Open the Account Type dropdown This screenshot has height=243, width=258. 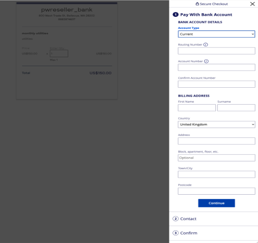[216, 34]
